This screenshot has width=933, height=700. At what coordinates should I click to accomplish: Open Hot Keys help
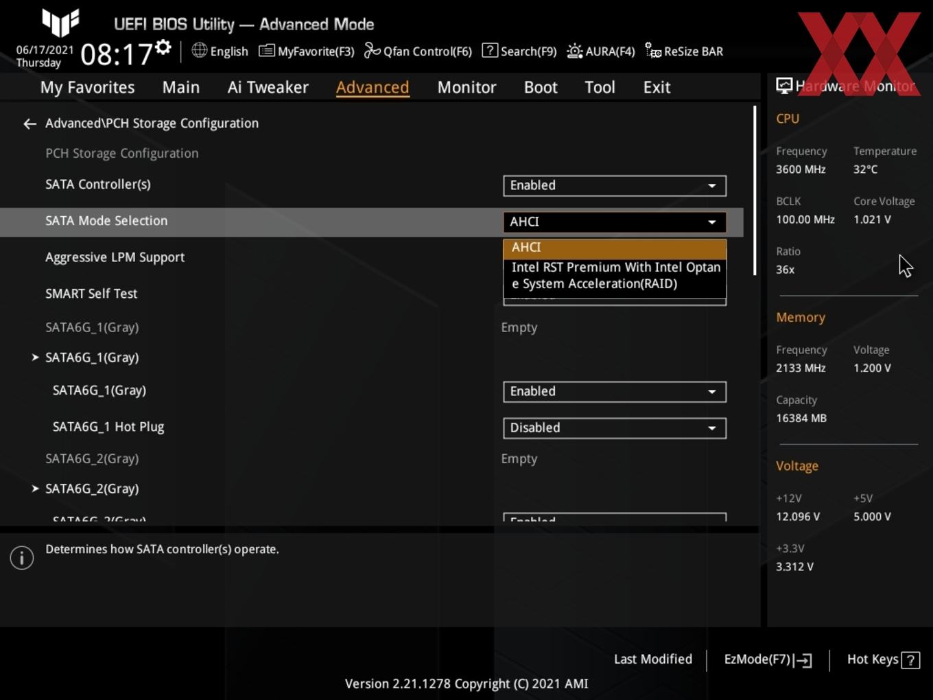tap(883, 660)
